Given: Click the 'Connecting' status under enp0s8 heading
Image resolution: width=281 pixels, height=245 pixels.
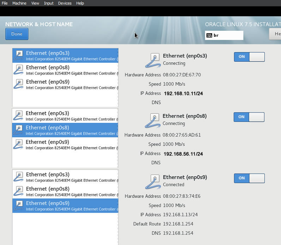Looking at the screenshot, I should (x=174, y=124).
